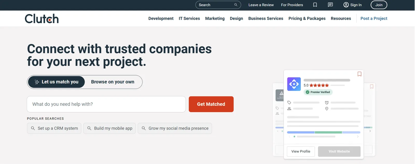The width and height of the screenshot is (415, 164).
Task: Click the Get Matched button
Action: click(x=211, y=104)
